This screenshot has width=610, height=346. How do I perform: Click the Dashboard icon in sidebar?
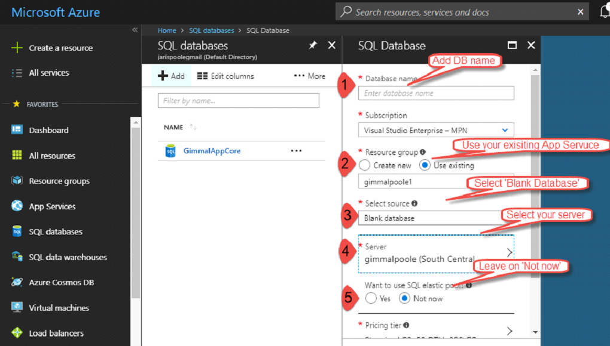[17, 130]
